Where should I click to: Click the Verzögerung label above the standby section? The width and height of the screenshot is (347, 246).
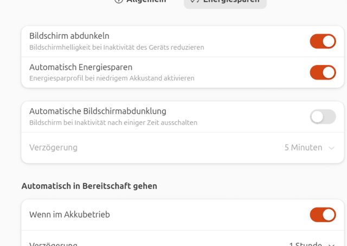point(53,148)
